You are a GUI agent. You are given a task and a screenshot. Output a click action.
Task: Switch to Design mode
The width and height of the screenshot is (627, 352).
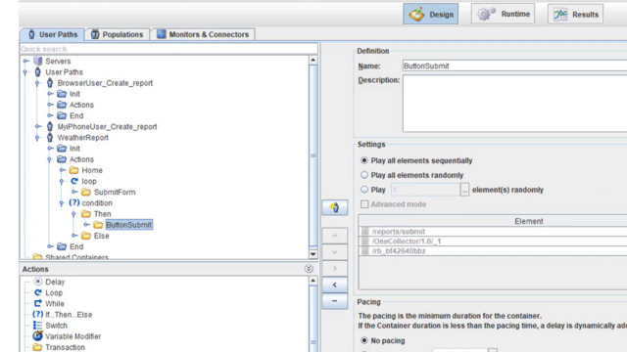[431, 15]
